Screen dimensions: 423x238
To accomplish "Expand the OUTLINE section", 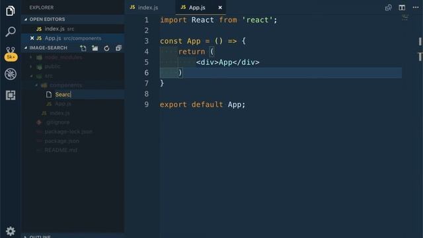I will 40,237.
